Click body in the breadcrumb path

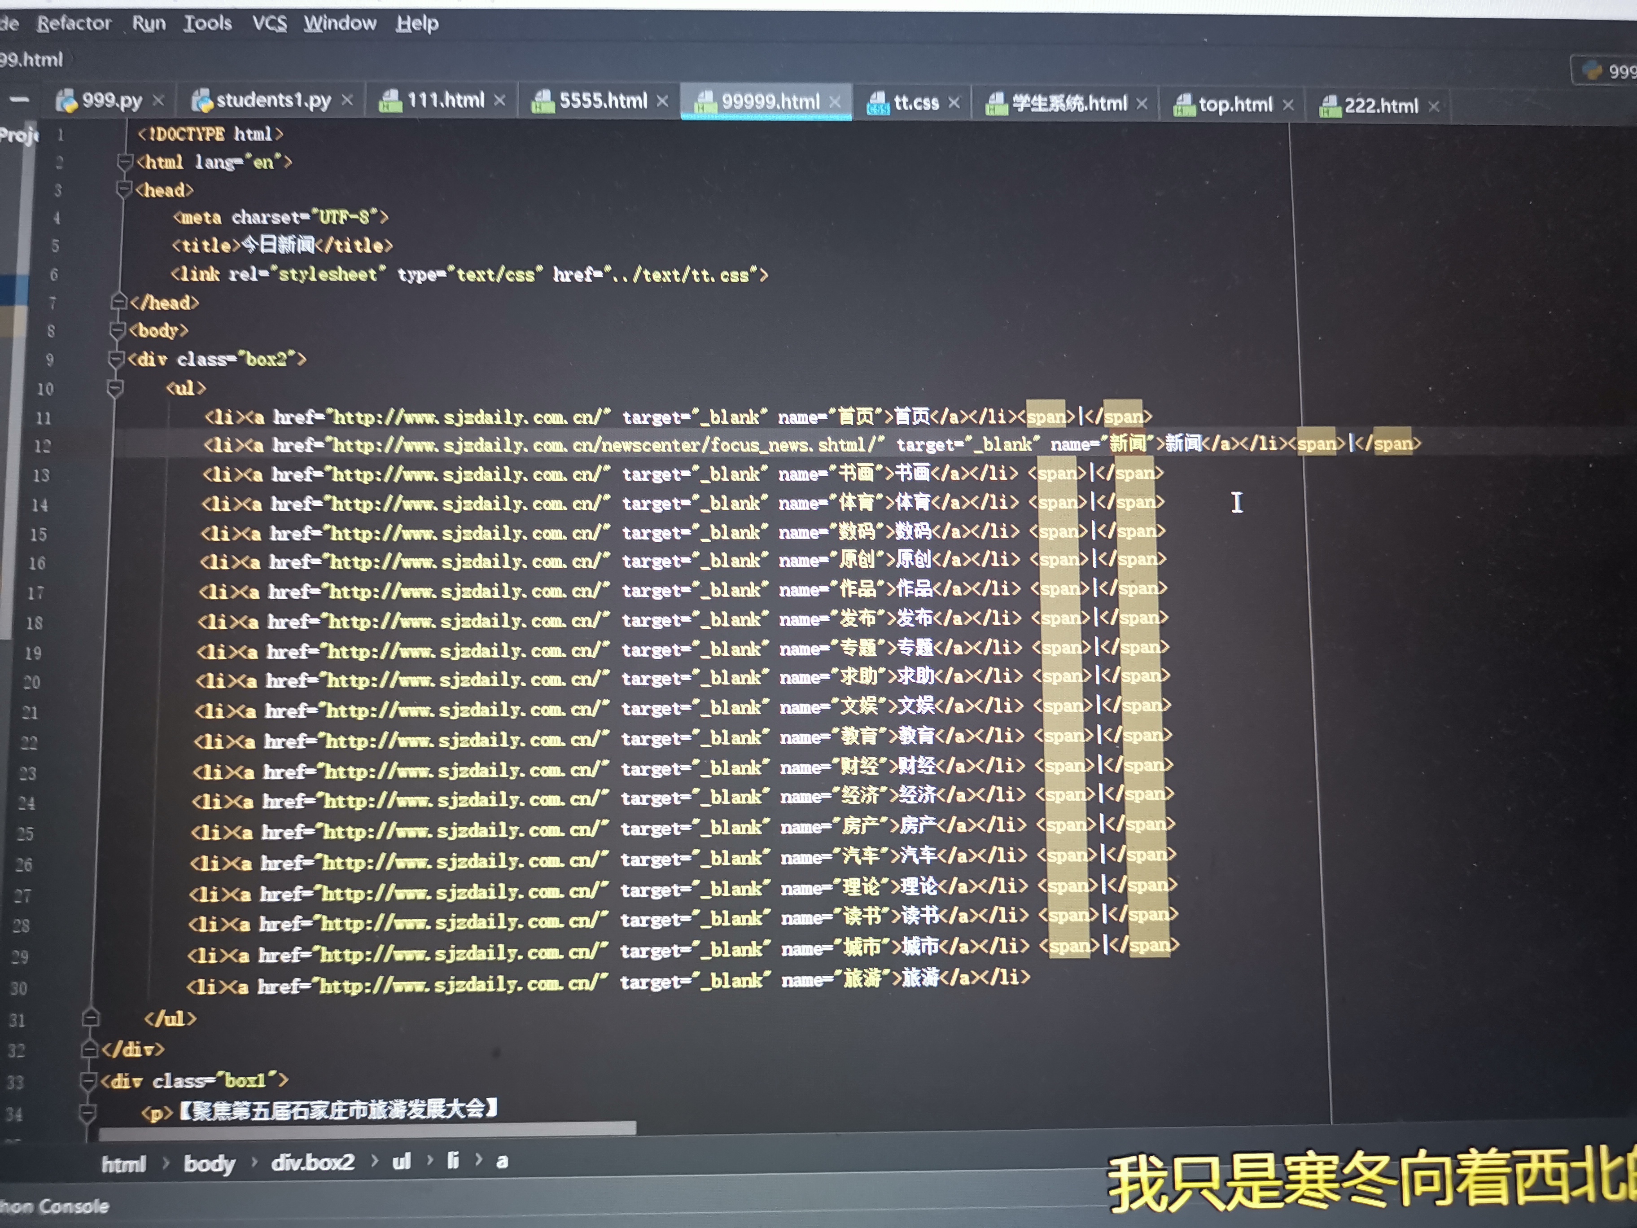click(x=209, y=1163)
